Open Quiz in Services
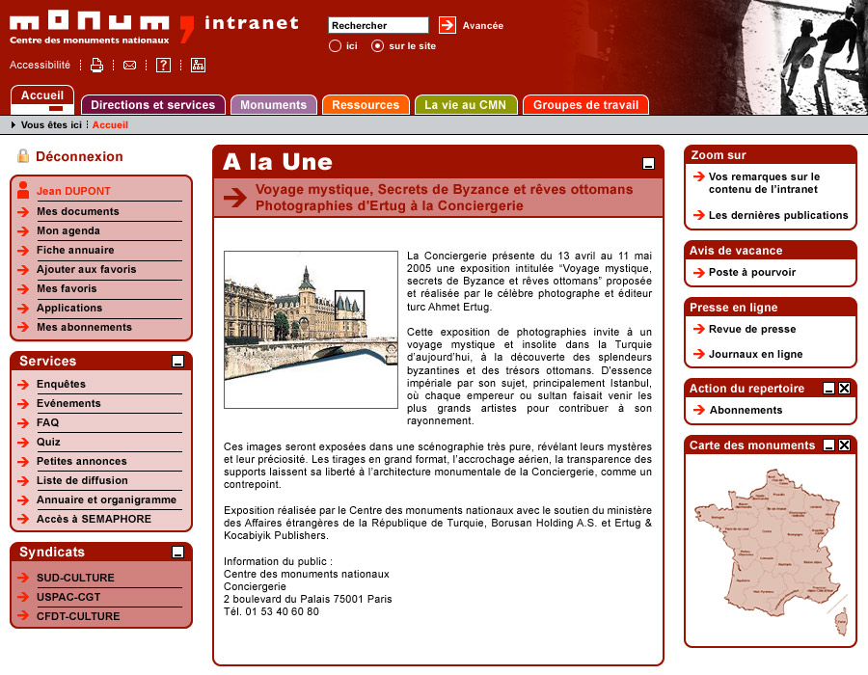Screen dimensions: 868x675 [x=48, y=442]
